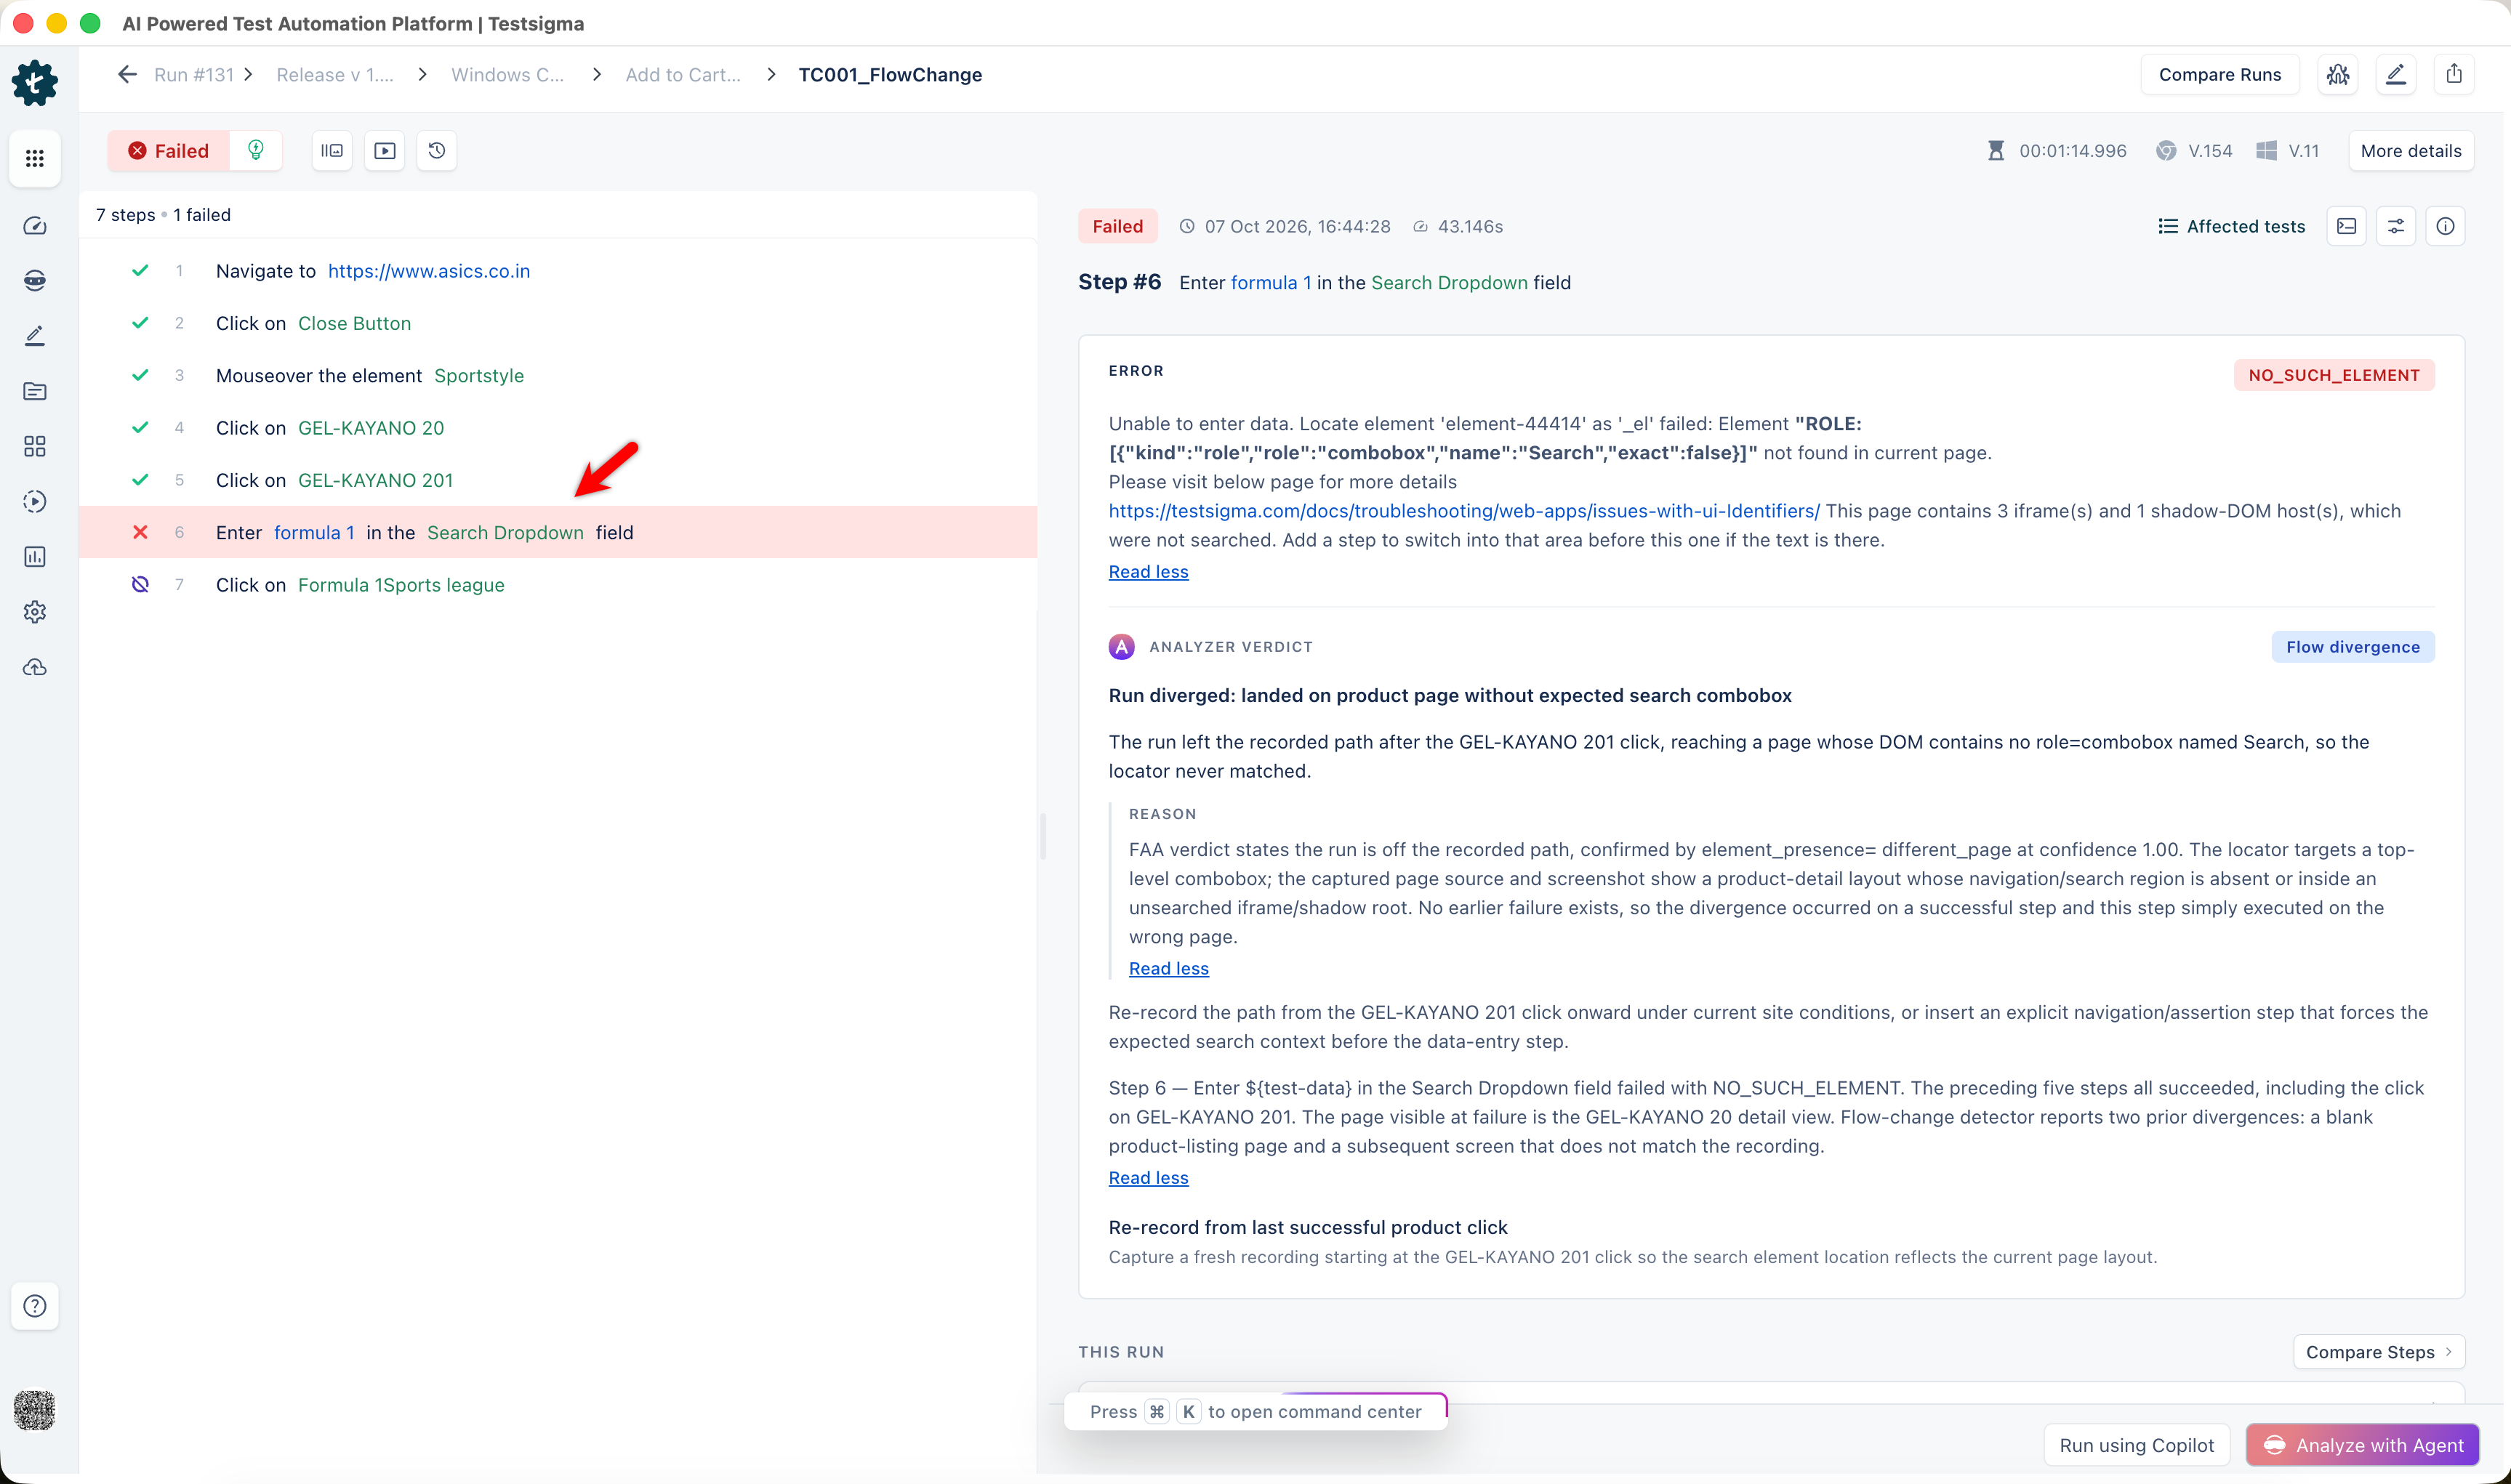This screenshot has width=2511, height=1484.
Task: Open the folder sidebar icon
Action: (35, 391)
